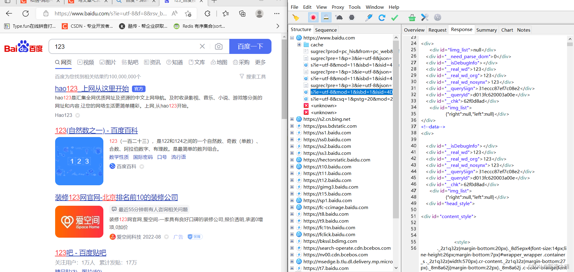
Task: Open 123吧 - 百度贴吧 result link
Action: point(80,253)
